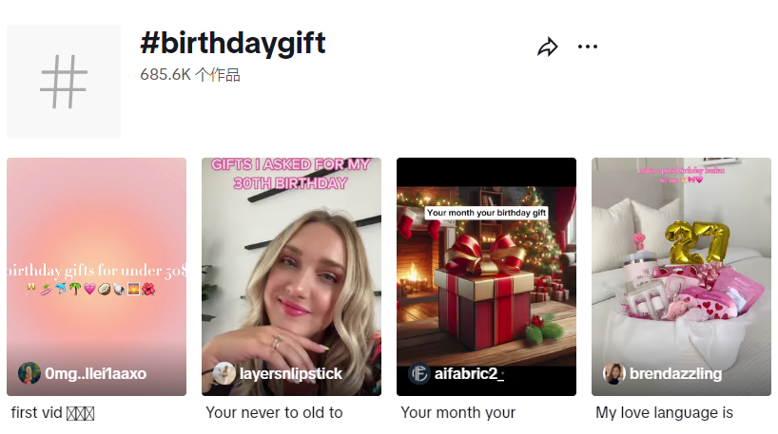Image resolution: width=778 pixels, height=434 pixels.
Task: Click the share arrow icon
Action: click(547, 47)
